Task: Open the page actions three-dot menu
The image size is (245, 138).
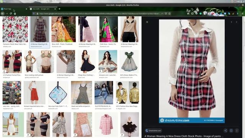Action: (x=162, y=14)
